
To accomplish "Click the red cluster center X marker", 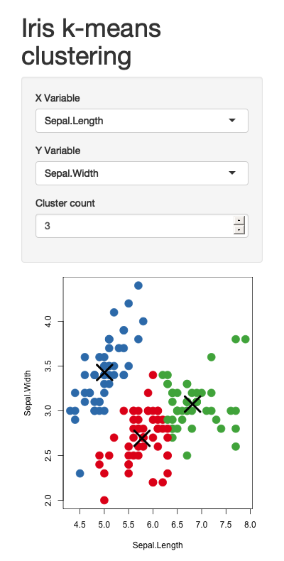I will click(x=141, y=438).
